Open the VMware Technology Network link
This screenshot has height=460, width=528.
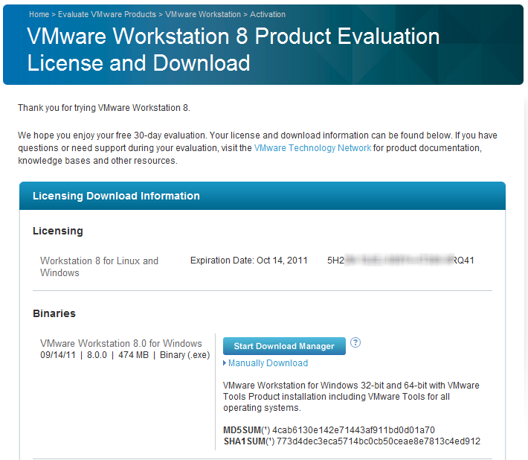[x=312, y=148]
